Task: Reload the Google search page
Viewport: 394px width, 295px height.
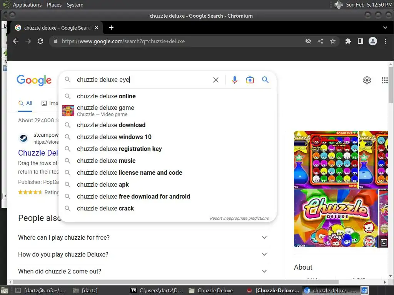Action: click(x=40, y=41)
